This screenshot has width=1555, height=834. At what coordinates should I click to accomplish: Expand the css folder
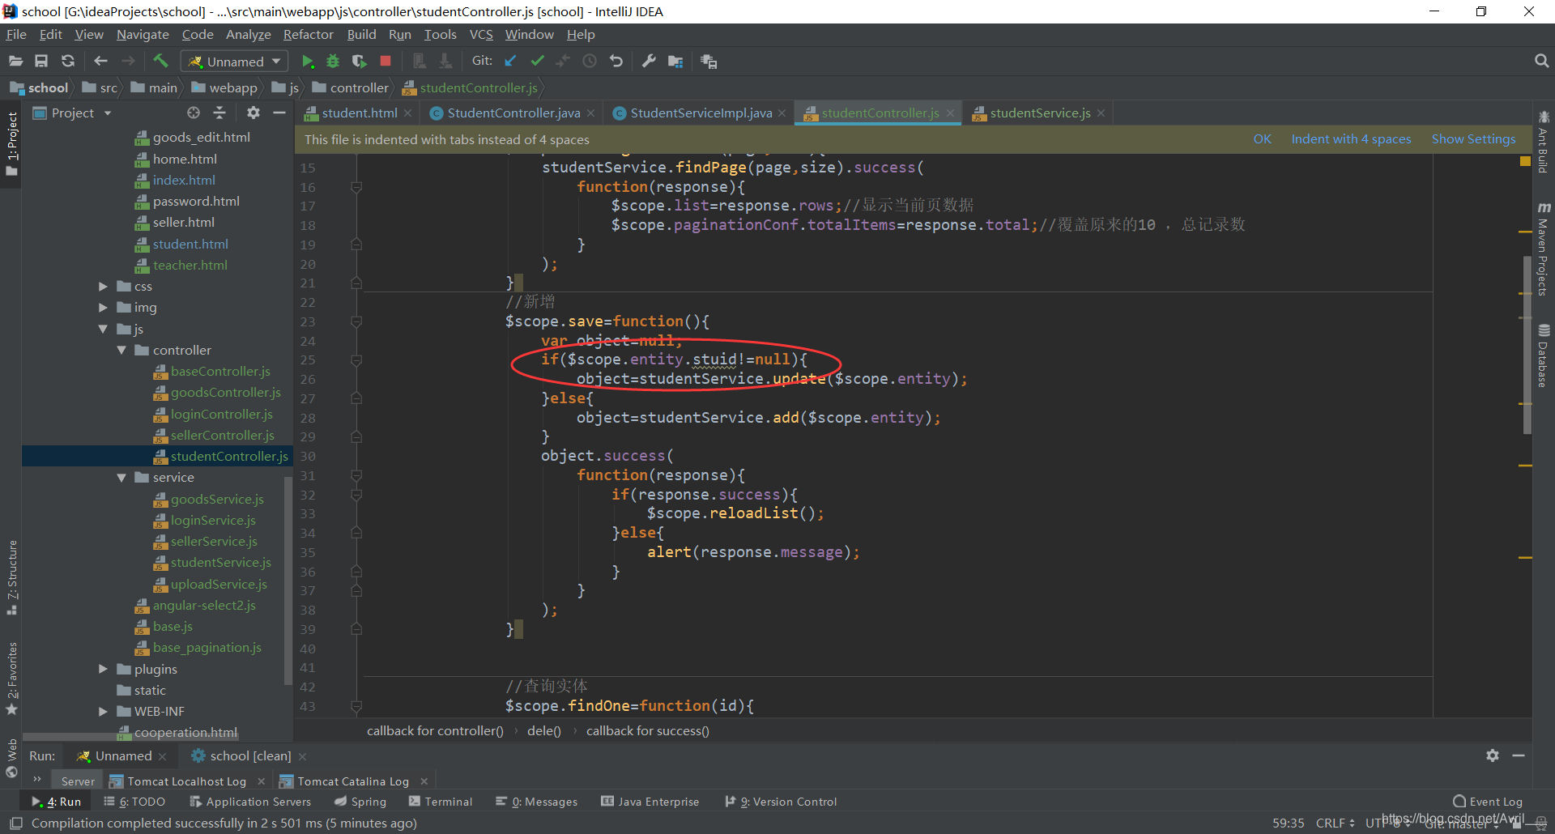(x=103, y=286)
